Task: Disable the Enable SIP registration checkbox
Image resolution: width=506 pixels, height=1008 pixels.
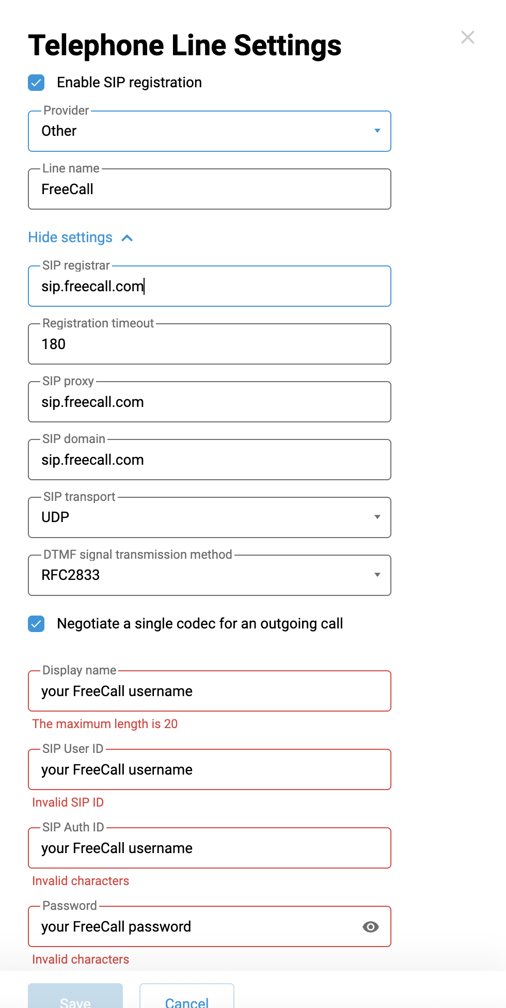Action: [36, 83]
